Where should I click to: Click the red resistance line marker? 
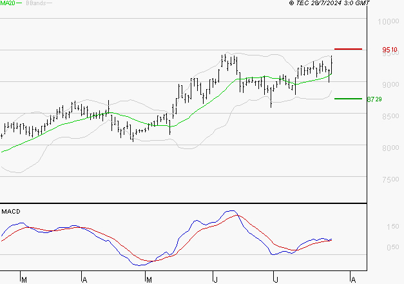[x=348, y=49]
